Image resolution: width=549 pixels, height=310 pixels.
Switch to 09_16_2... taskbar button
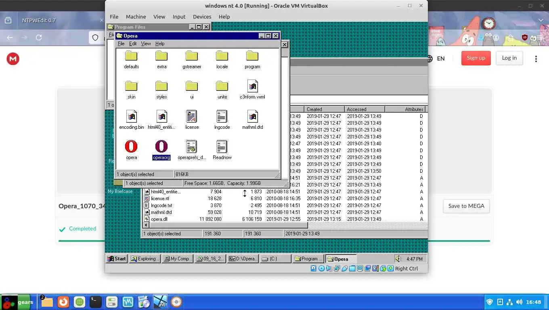tap(210, 259)
